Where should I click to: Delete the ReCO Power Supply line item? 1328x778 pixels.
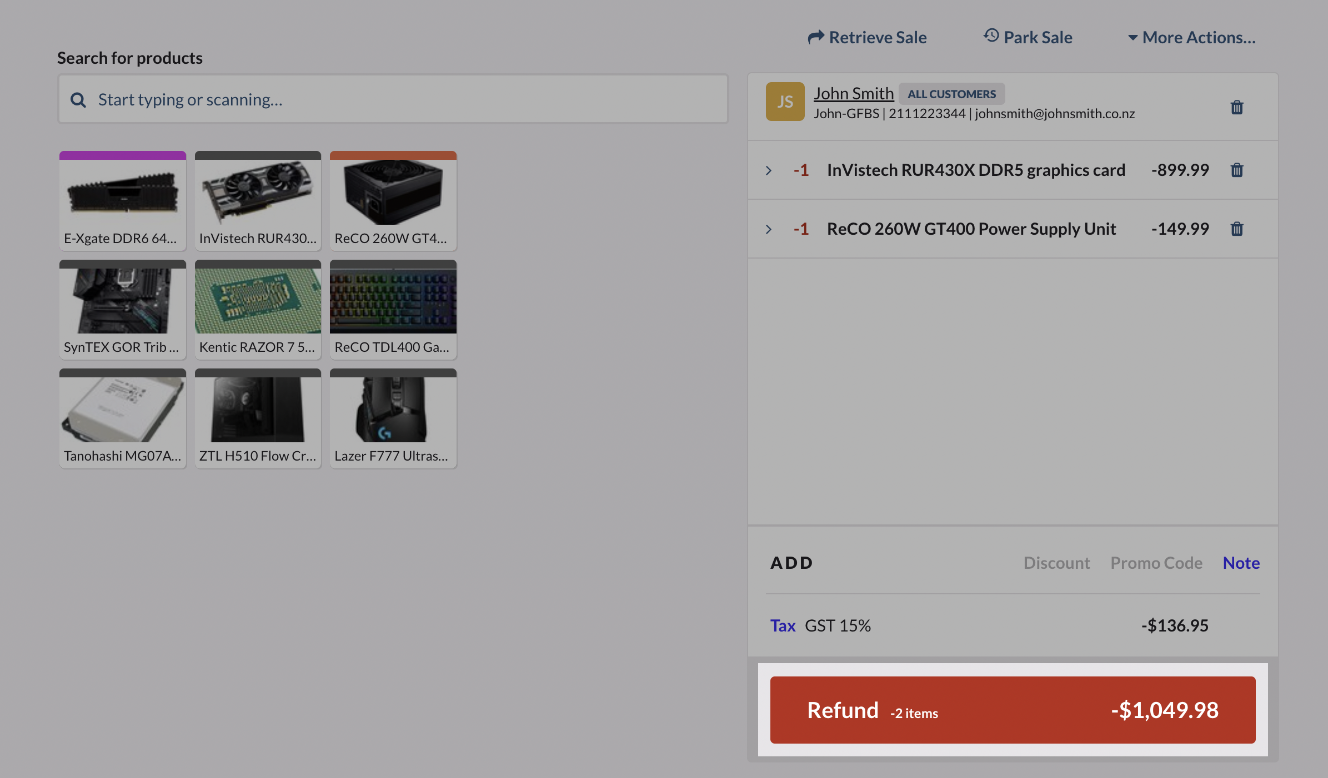coord(1237,229)
